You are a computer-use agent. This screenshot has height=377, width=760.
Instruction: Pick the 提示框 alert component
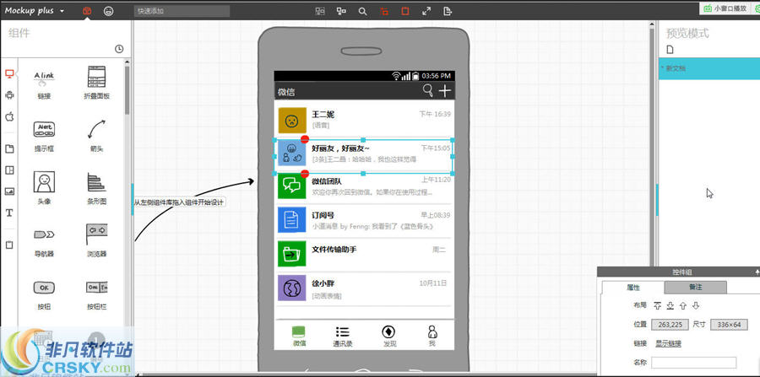coord(44,136)
